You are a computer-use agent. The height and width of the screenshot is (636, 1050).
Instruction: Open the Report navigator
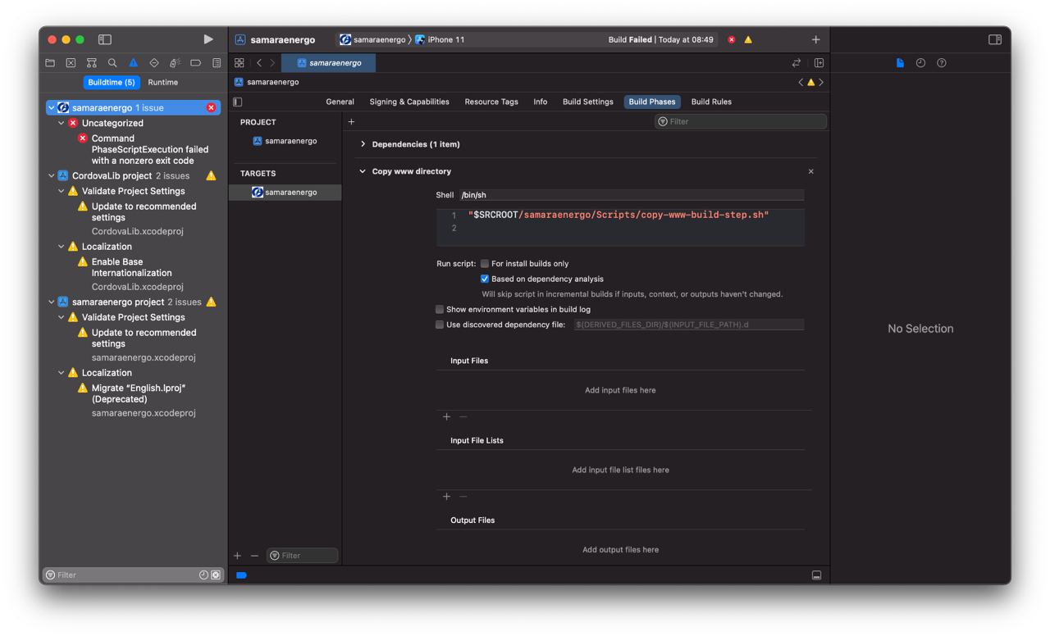pyautogui.click(x=217, y=63)
